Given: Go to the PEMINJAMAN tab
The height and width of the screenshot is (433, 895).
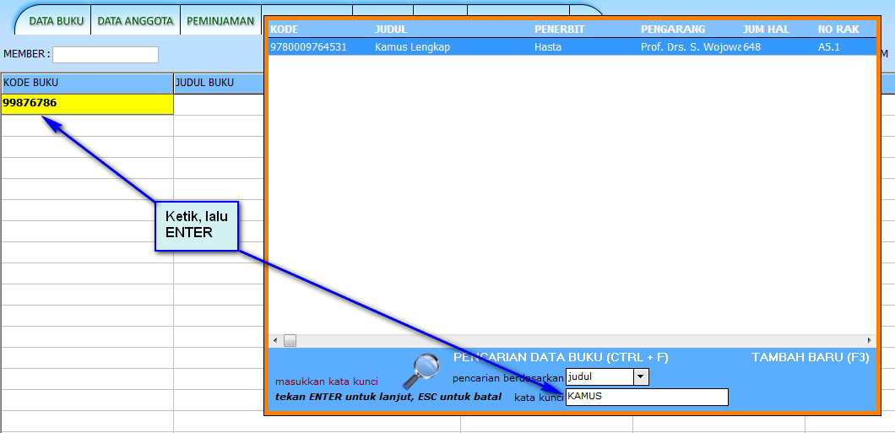Looking at the screenshot, I should pos(220,21).
